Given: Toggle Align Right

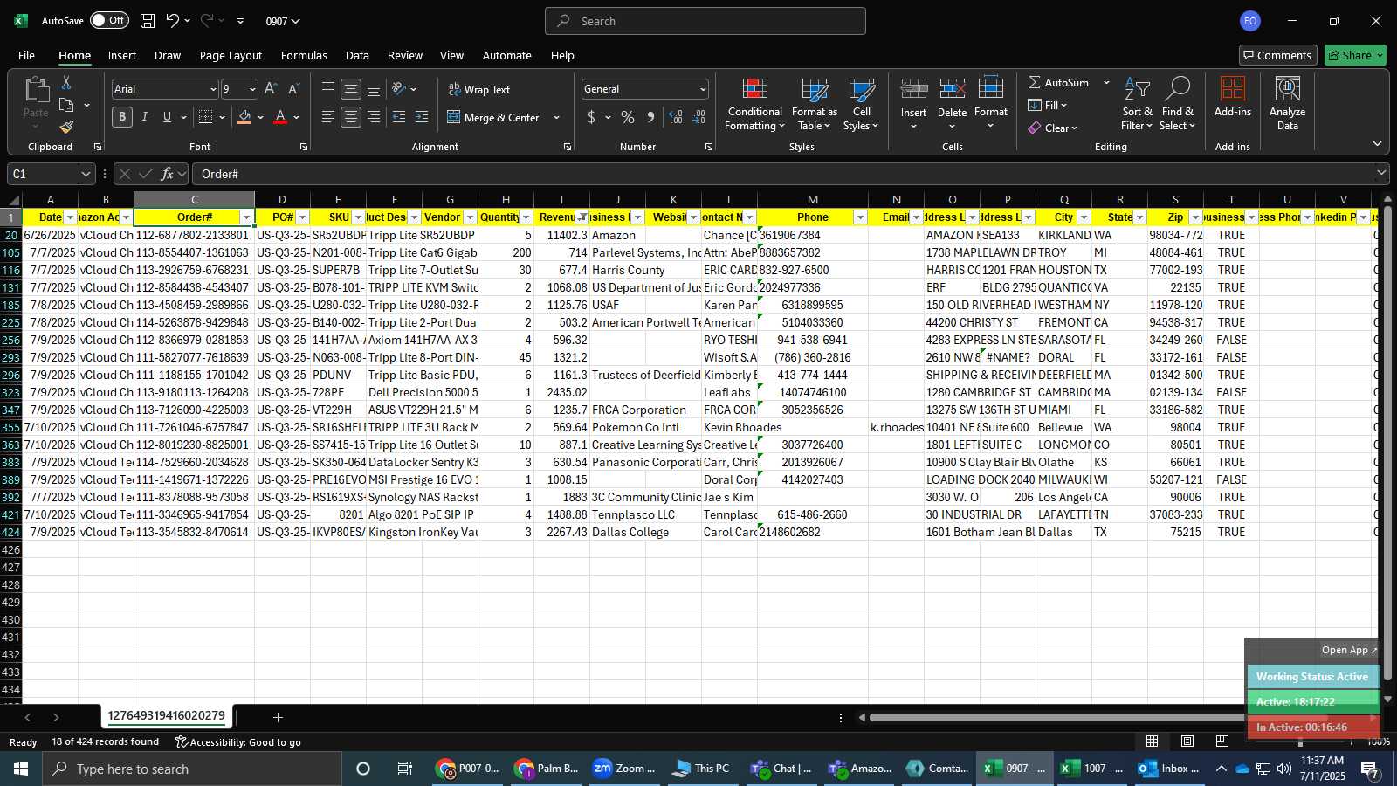Looking at the screenshot, I should point(374,117).
